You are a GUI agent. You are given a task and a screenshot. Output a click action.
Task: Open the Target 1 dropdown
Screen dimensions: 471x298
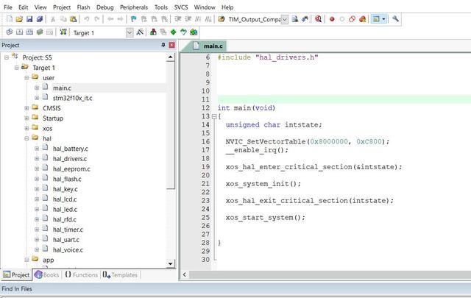click(130, 32)
